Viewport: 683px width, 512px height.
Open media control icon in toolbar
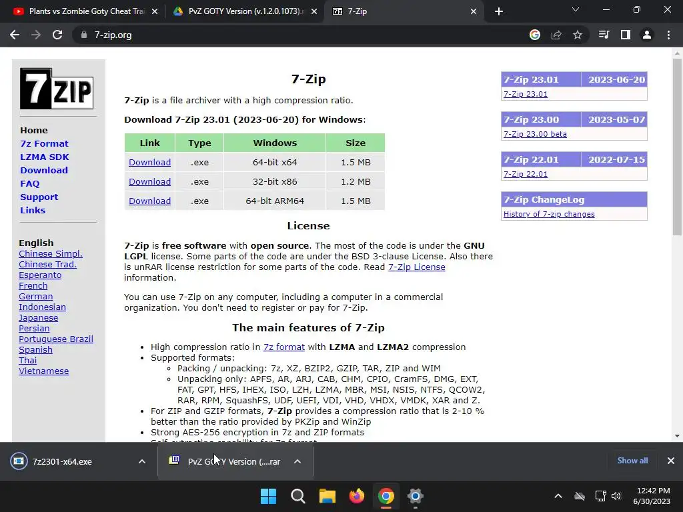coord(604,35)
